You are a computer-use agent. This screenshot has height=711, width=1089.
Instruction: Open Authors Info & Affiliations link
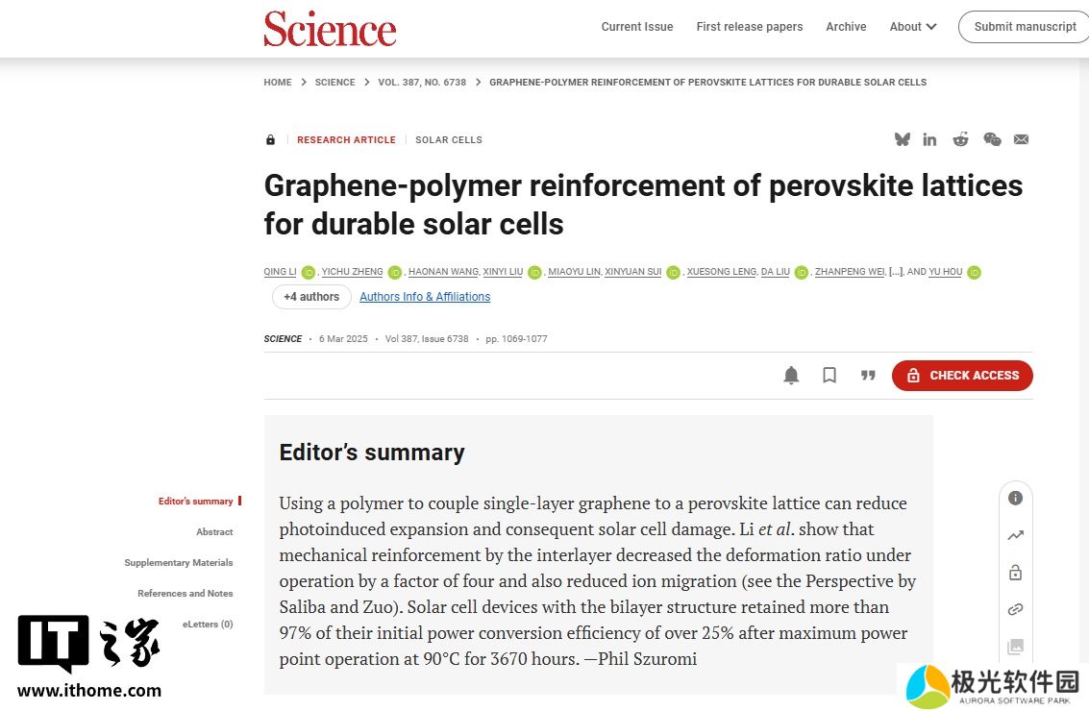425,297
